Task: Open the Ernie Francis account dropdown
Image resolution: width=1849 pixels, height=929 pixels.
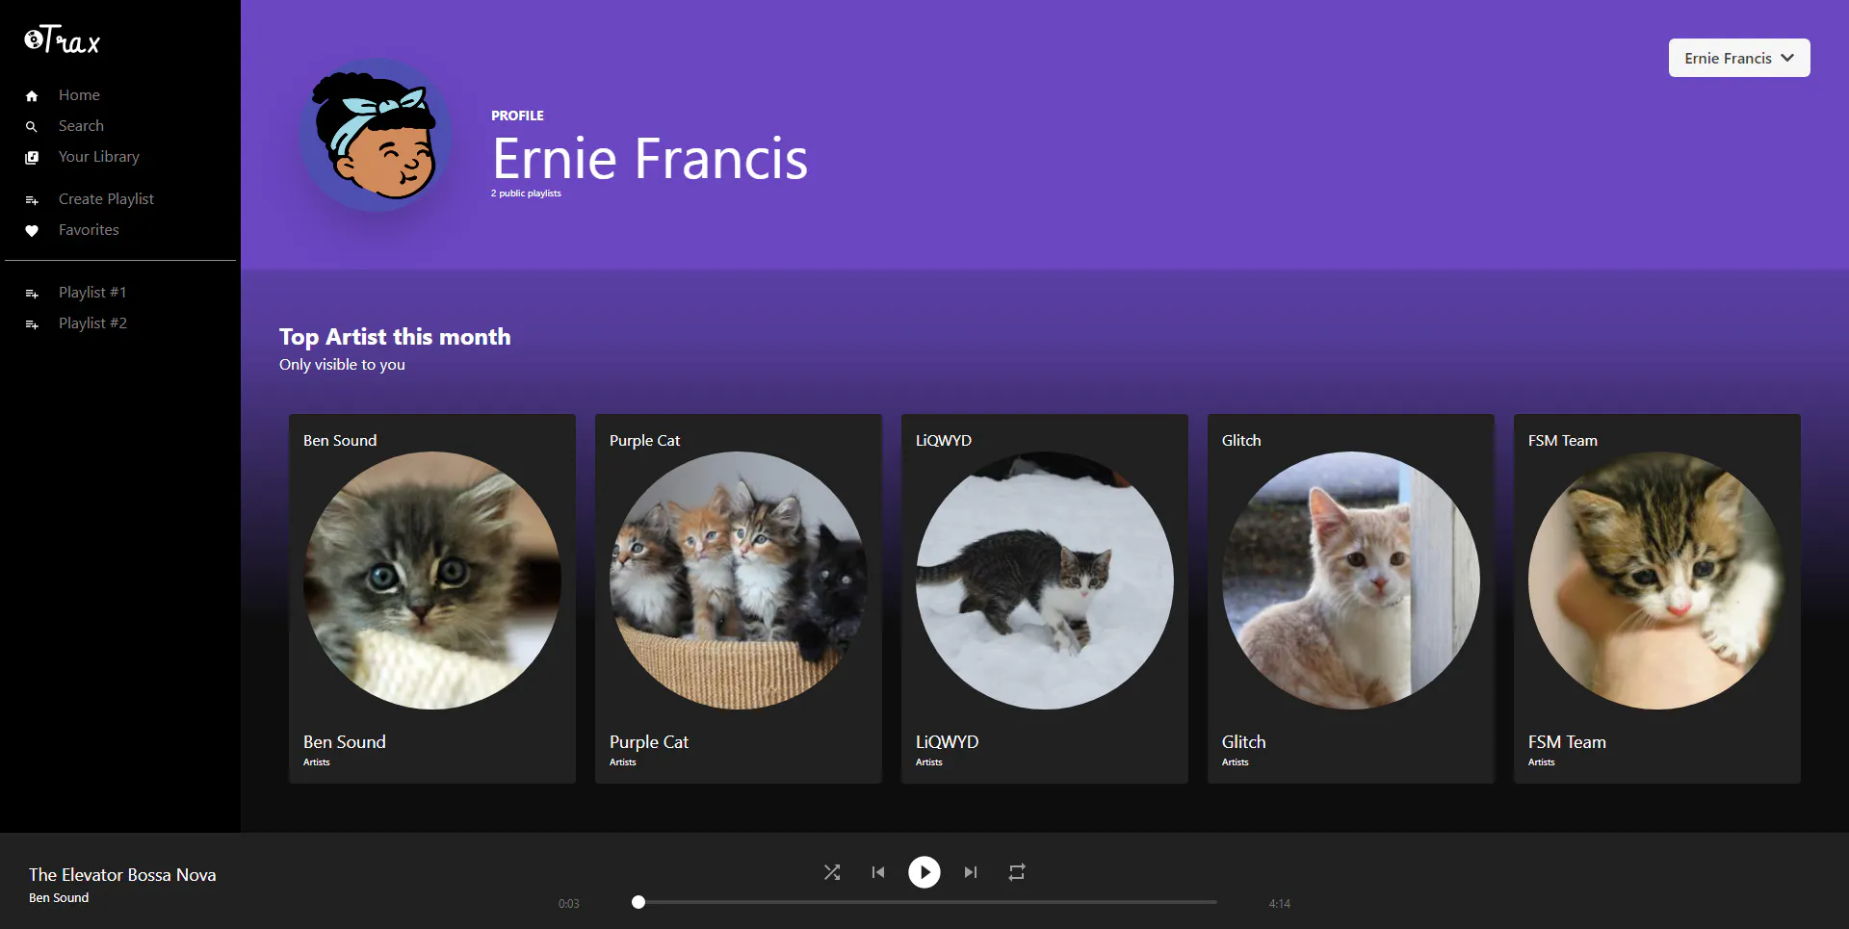Action: click(1738, 58)
